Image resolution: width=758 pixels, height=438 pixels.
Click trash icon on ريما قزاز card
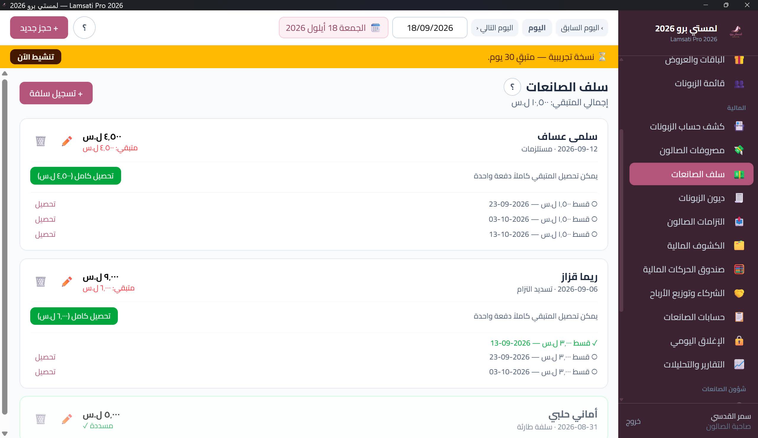pyautogui.click(x=41, y=281)
